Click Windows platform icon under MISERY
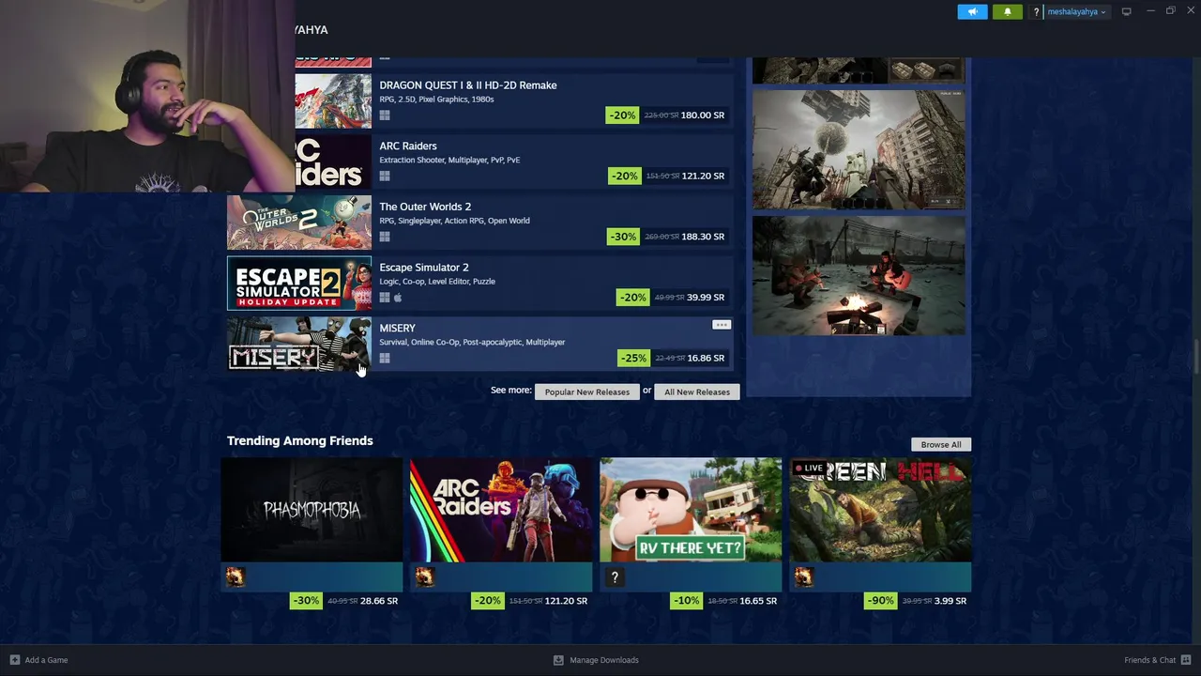Screen dimensions: 1201x676 385,358
